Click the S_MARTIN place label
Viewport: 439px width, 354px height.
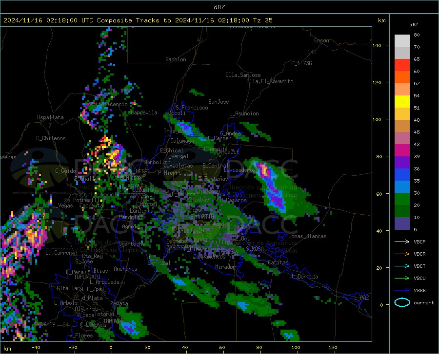click(202, 217)
